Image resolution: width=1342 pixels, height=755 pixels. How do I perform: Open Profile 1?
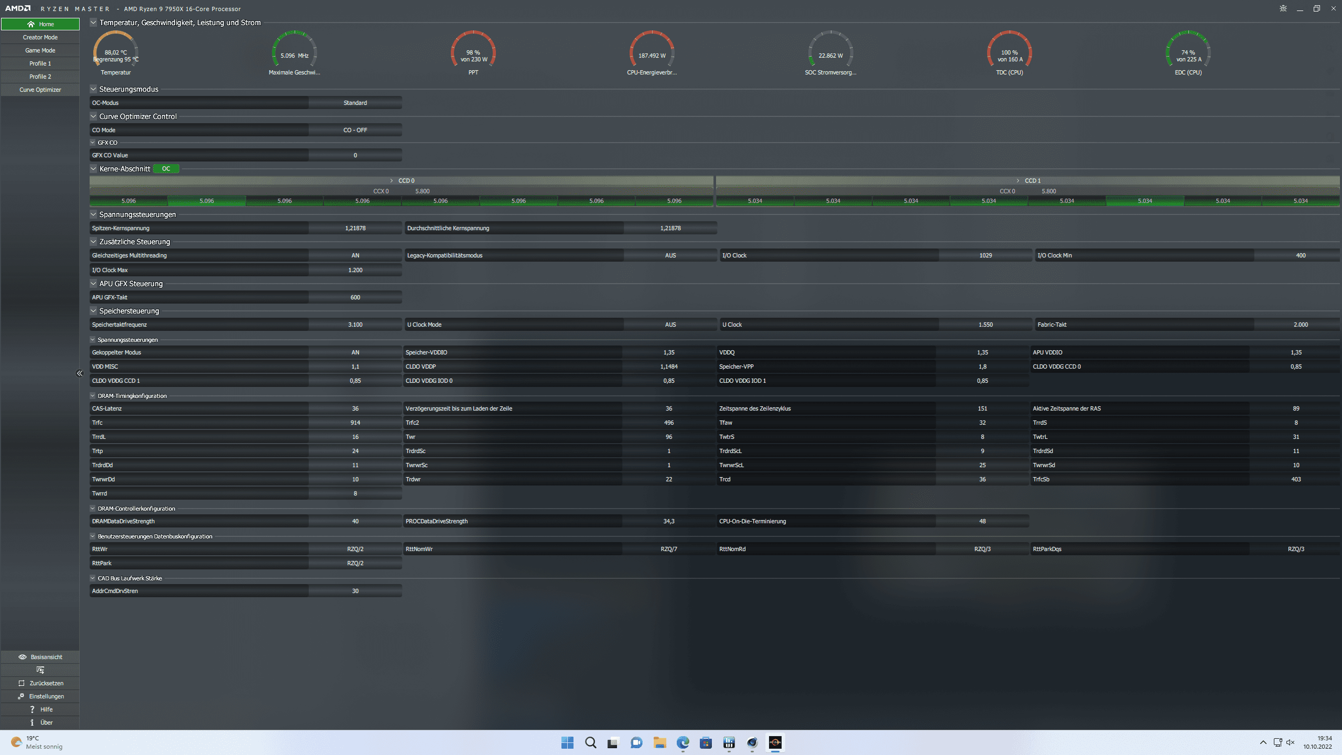(40, 63)
